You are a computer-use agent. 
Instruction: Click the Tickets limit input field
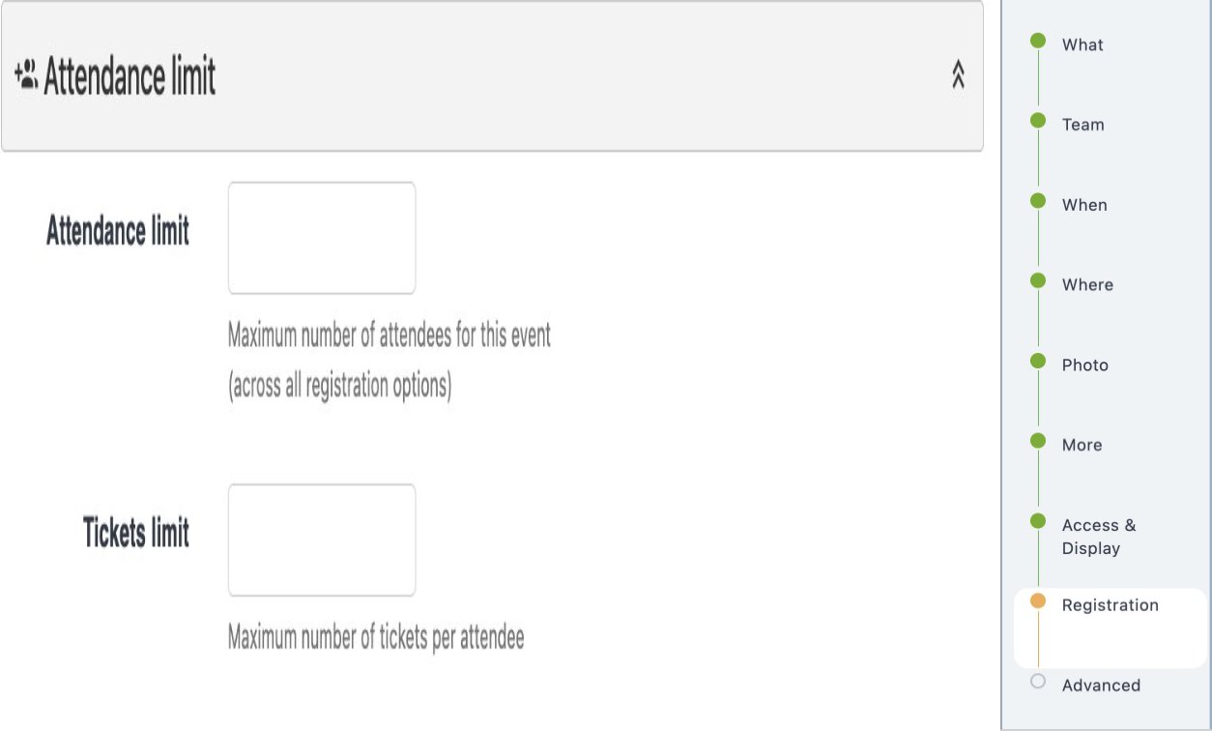[x=322, y=538]
